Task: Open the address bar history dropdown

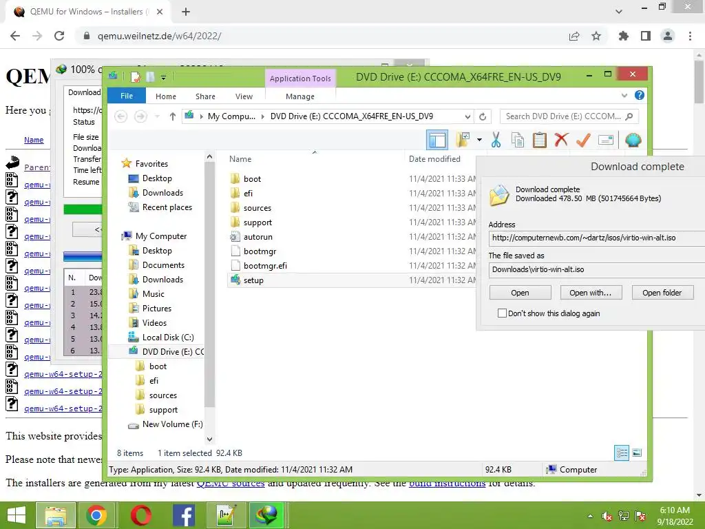Action: coord(467,116)
